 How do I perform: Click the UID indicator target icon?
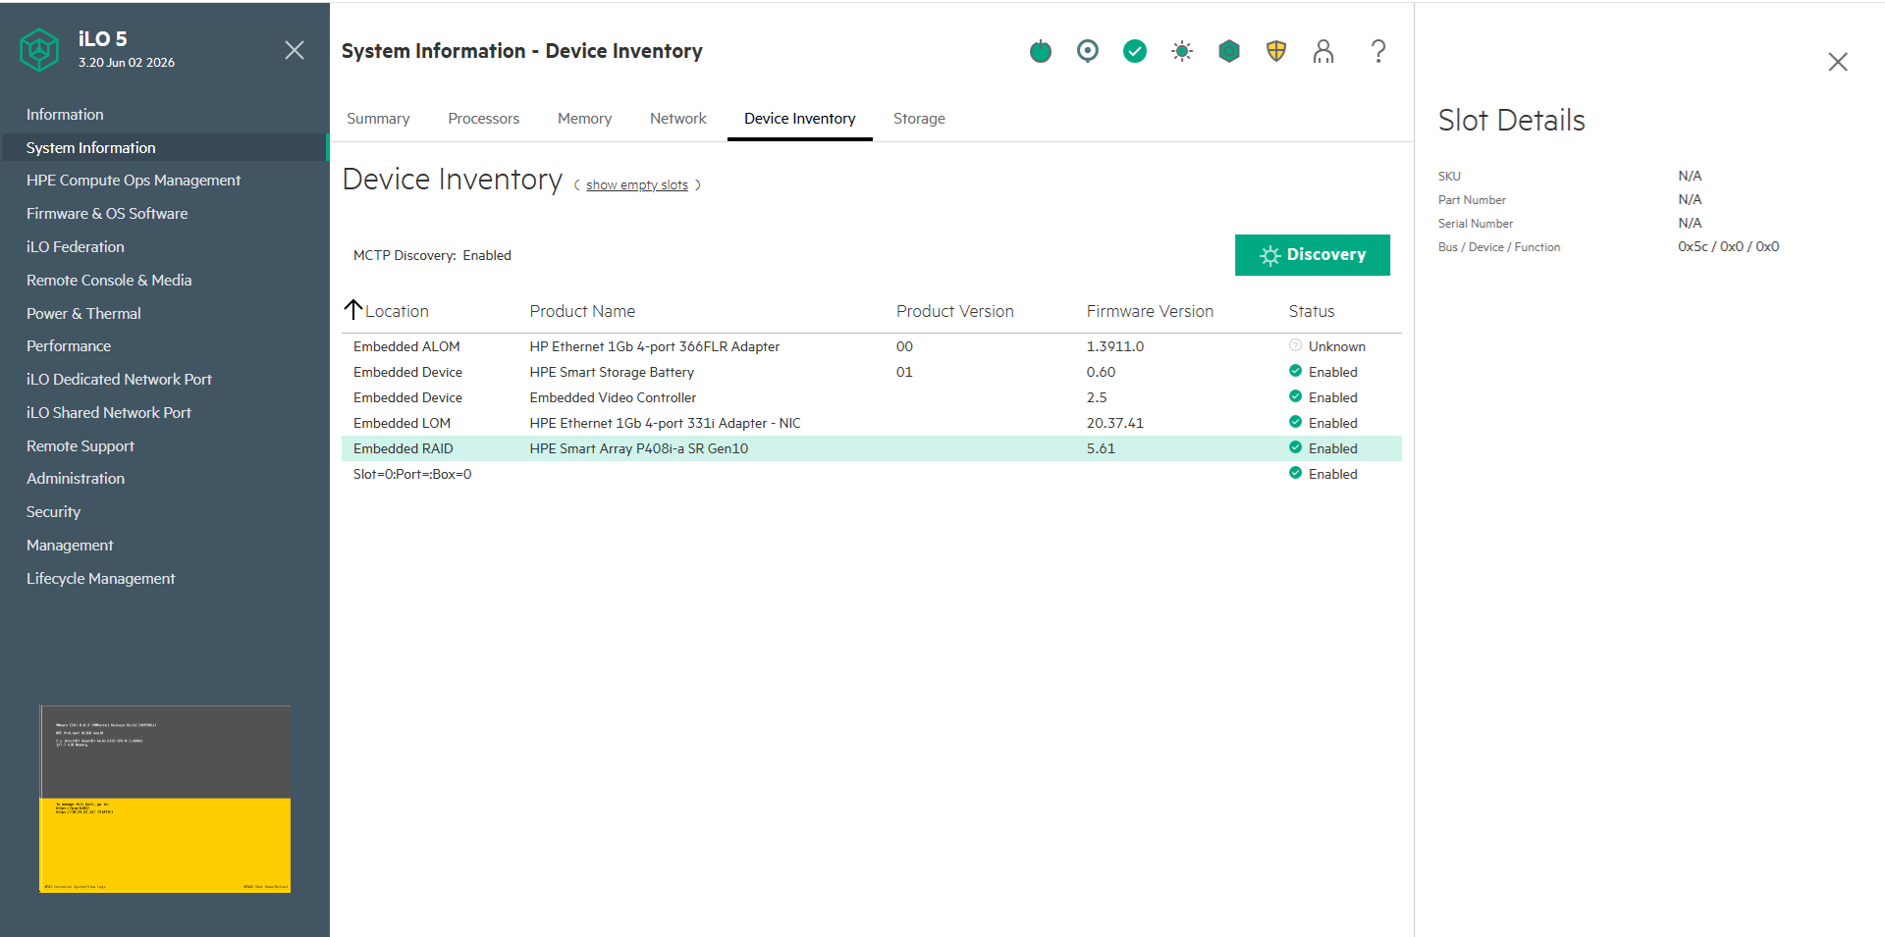[1088, 51]
